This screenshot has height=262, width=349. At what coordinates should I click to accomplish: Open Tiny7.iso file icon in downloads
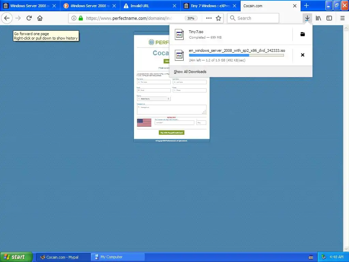pos(179,34)
